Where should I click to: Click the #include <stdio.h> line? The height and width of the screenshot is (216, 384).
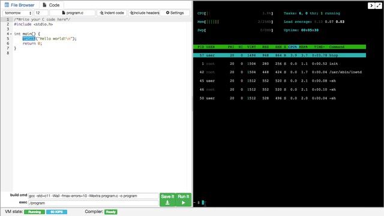[x=34, y=24]
